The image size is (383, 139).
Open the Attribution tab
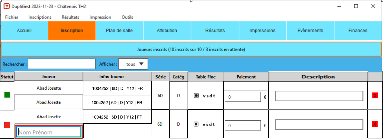pyautogui.click(x=167, y=30)
